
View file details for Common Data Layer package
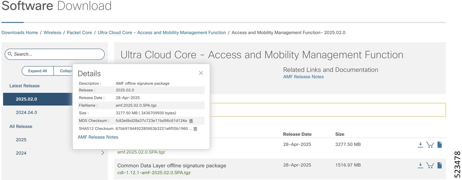pyautogui.click(x=440, y=166)
